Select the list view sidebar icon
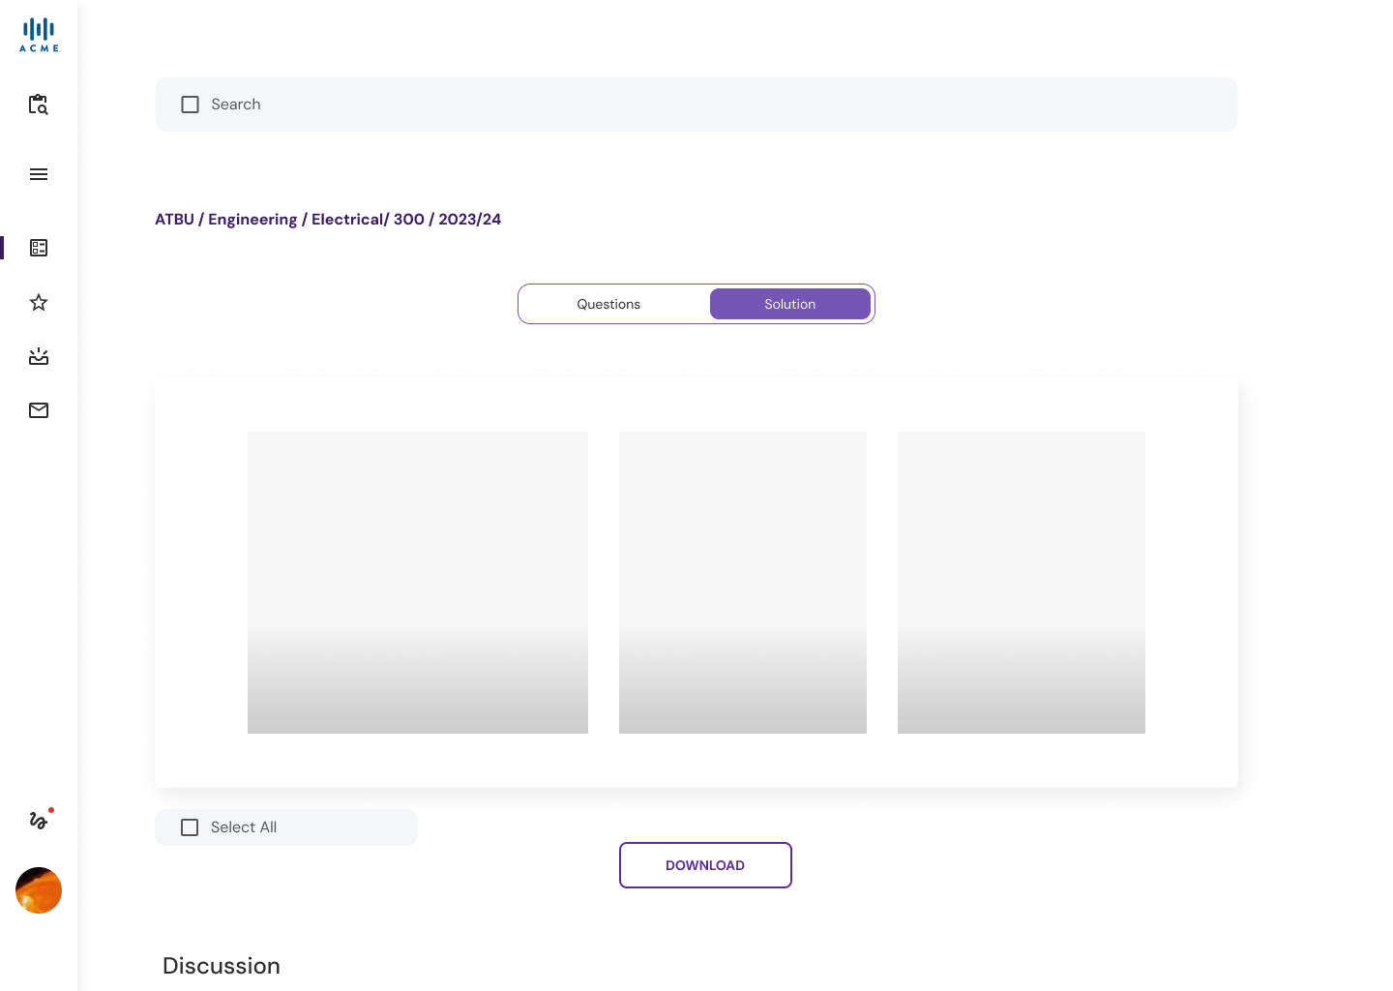This screenshot has width=1393, height=991. coord(39,248)
